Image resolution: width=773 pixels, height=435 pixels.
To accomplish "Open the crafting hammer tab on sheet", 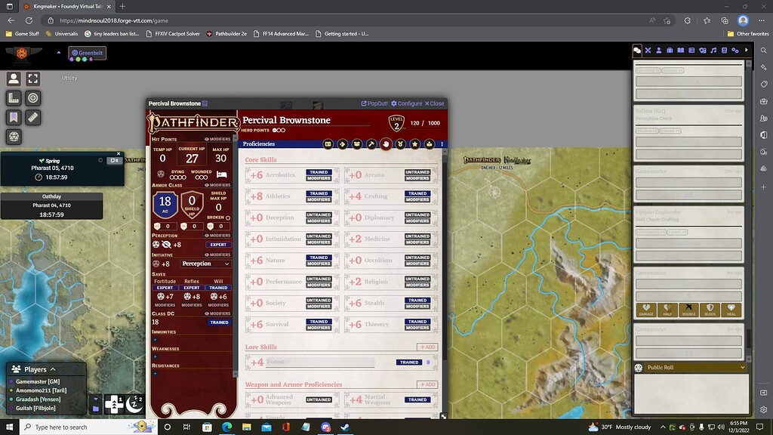I will coord(371,144).
